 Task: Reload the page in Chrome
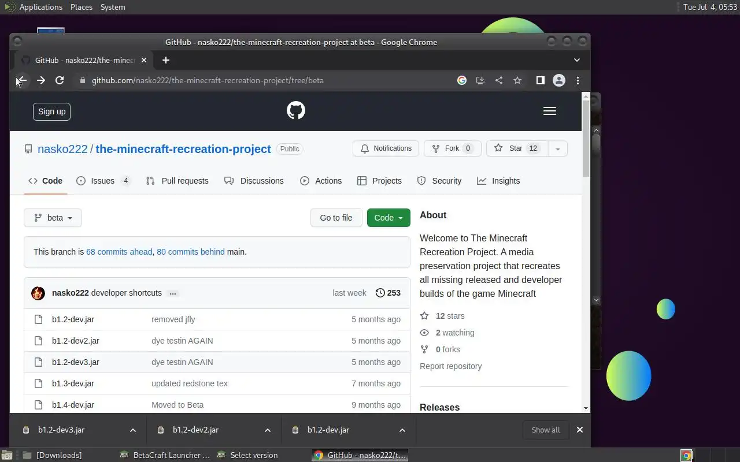60,80
